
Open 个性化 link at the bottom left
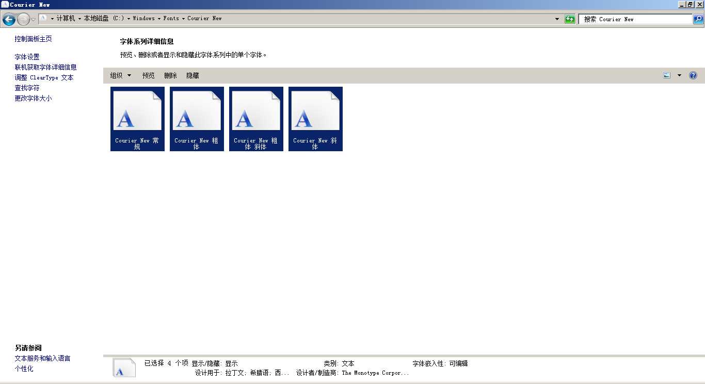pyautogui.click(x=24, y=369)
